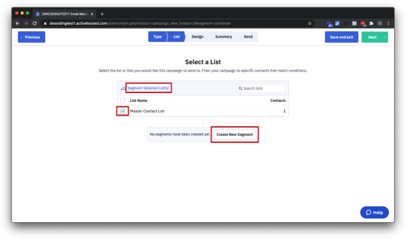Uncheck the Master Contact List checkbox
Image resolution: width=406 pixels, height=239 pixels.
[x=122, y=111]
